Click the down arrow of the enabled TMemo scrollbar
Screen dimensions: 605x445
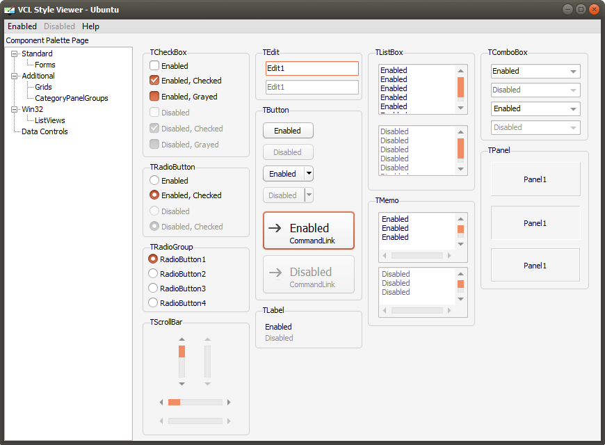pos(460,244)
